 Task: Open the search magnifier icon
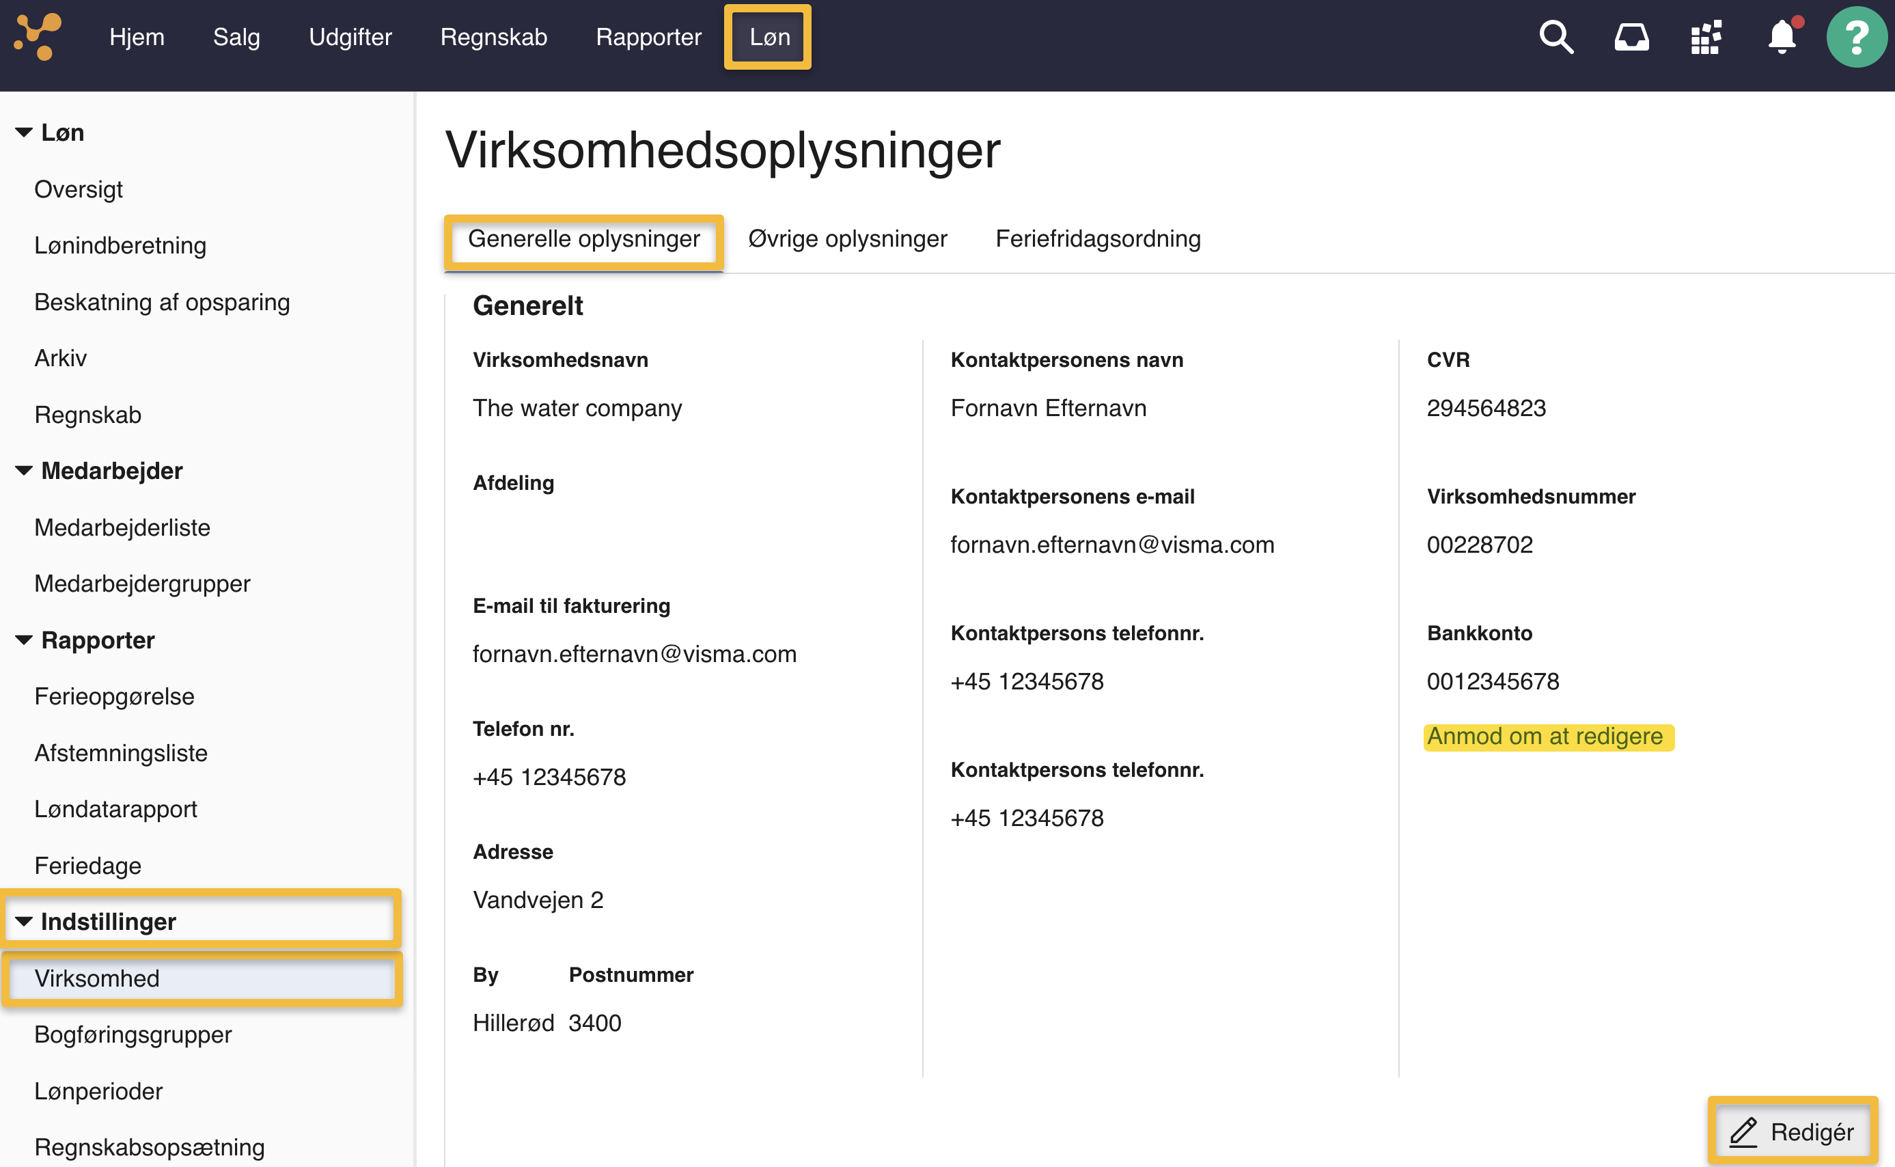[1555, 36]
